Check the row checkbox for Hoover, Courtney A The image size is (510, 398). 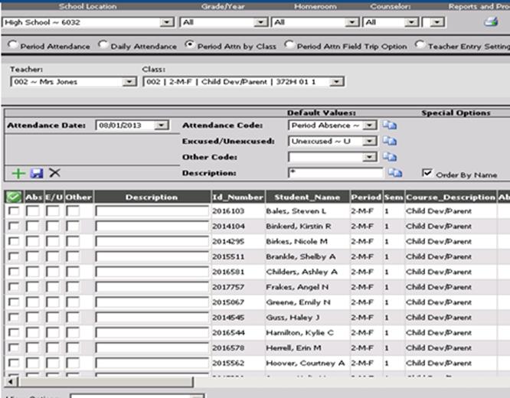[14, 363]
